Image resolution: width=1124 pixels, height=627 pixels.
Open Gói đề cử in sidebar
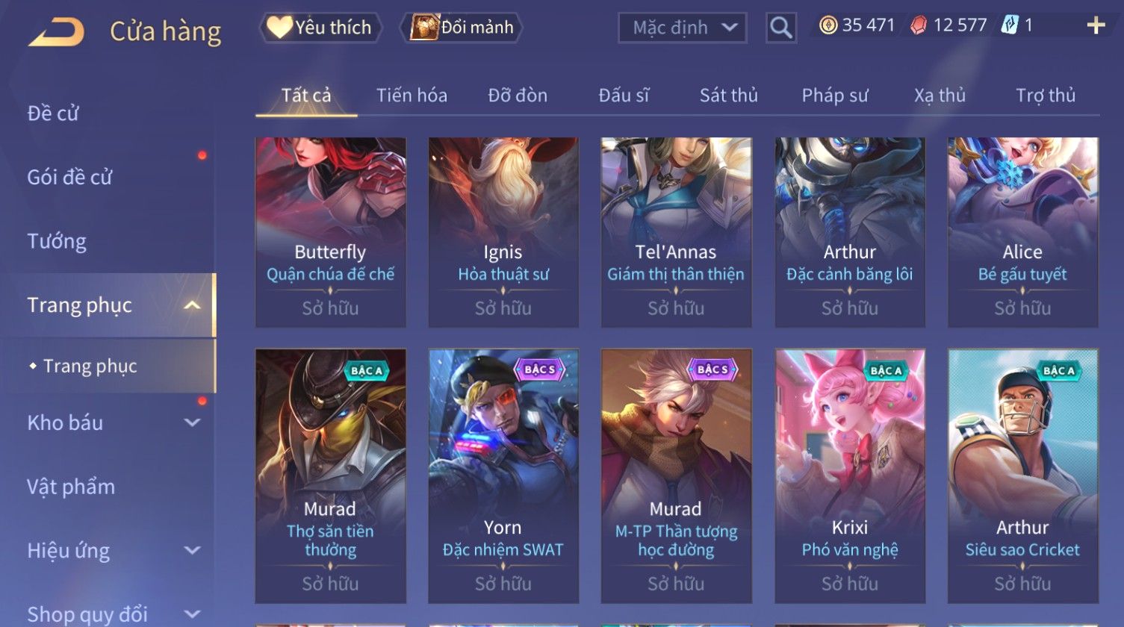pos(69,178)
